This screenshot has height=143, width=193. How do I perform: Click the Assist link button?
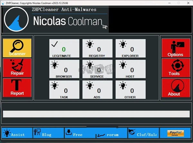pos(17,133)
